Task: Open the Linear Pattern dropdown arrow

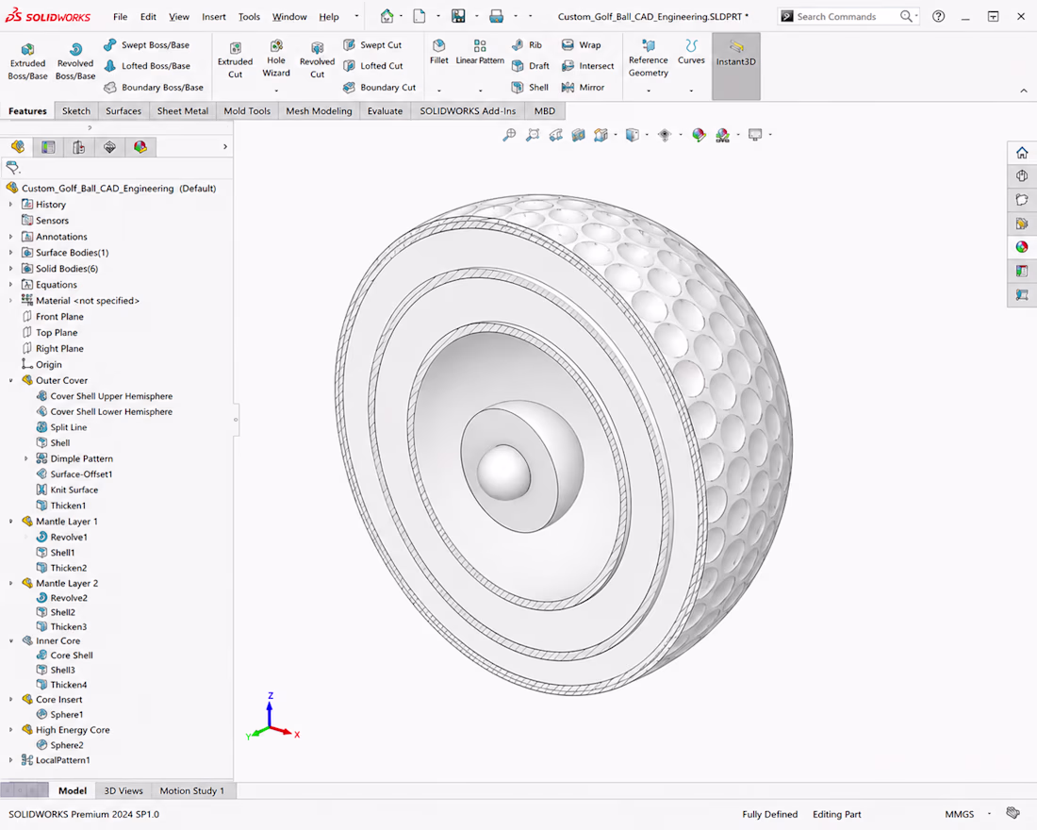Action: click(480, 91)
